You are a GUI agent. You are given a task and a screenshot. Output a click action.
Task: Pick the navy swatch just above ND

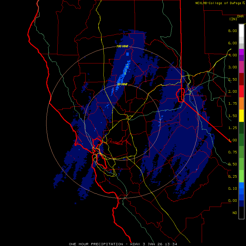pyautogui.click(x=241, y=203)
